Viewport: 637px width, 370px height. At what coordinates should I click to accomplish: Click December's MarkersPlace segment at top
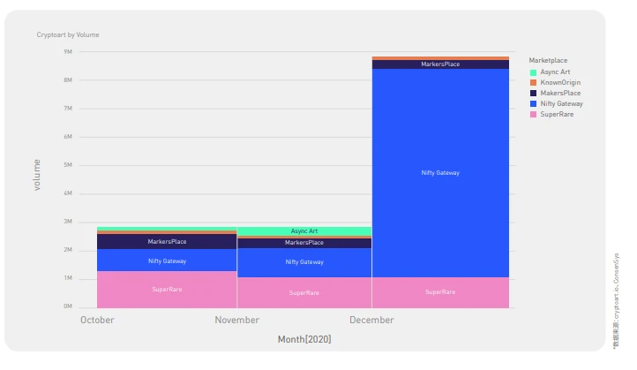coord(440,64)
